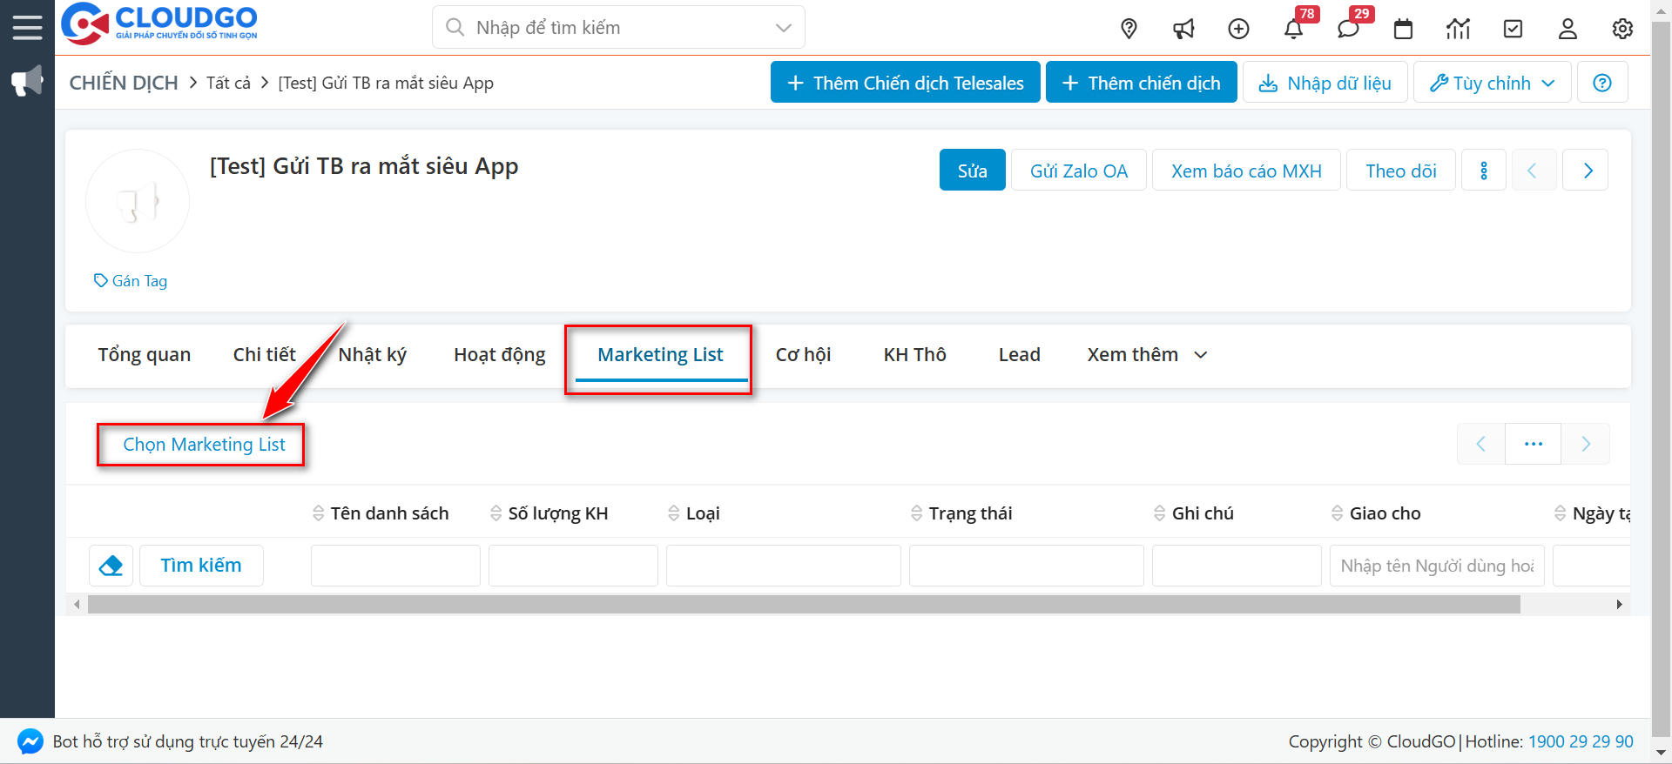Open the megaphone announcements icon in header
The image size is (1672, 764).
(1183, 29)
